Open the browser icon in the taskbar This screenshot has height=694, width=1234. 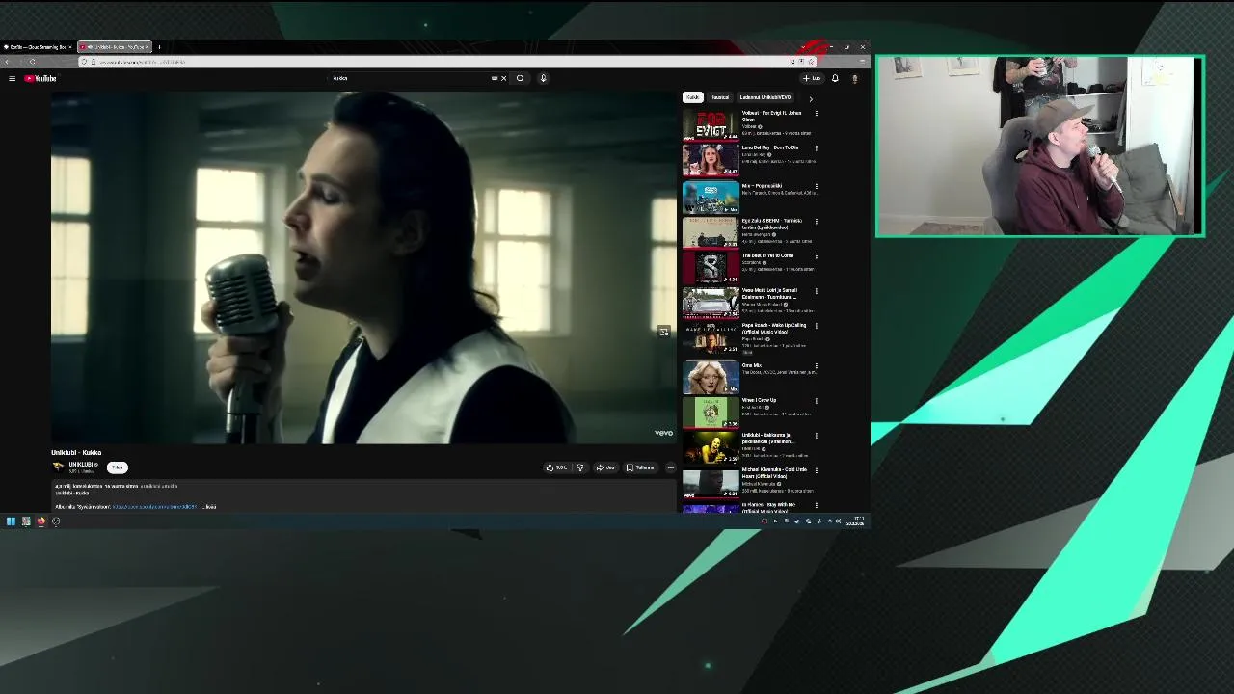tap(41, 521)
